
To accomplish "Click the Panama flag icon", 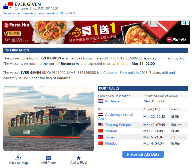I will [x=8, y=6].
